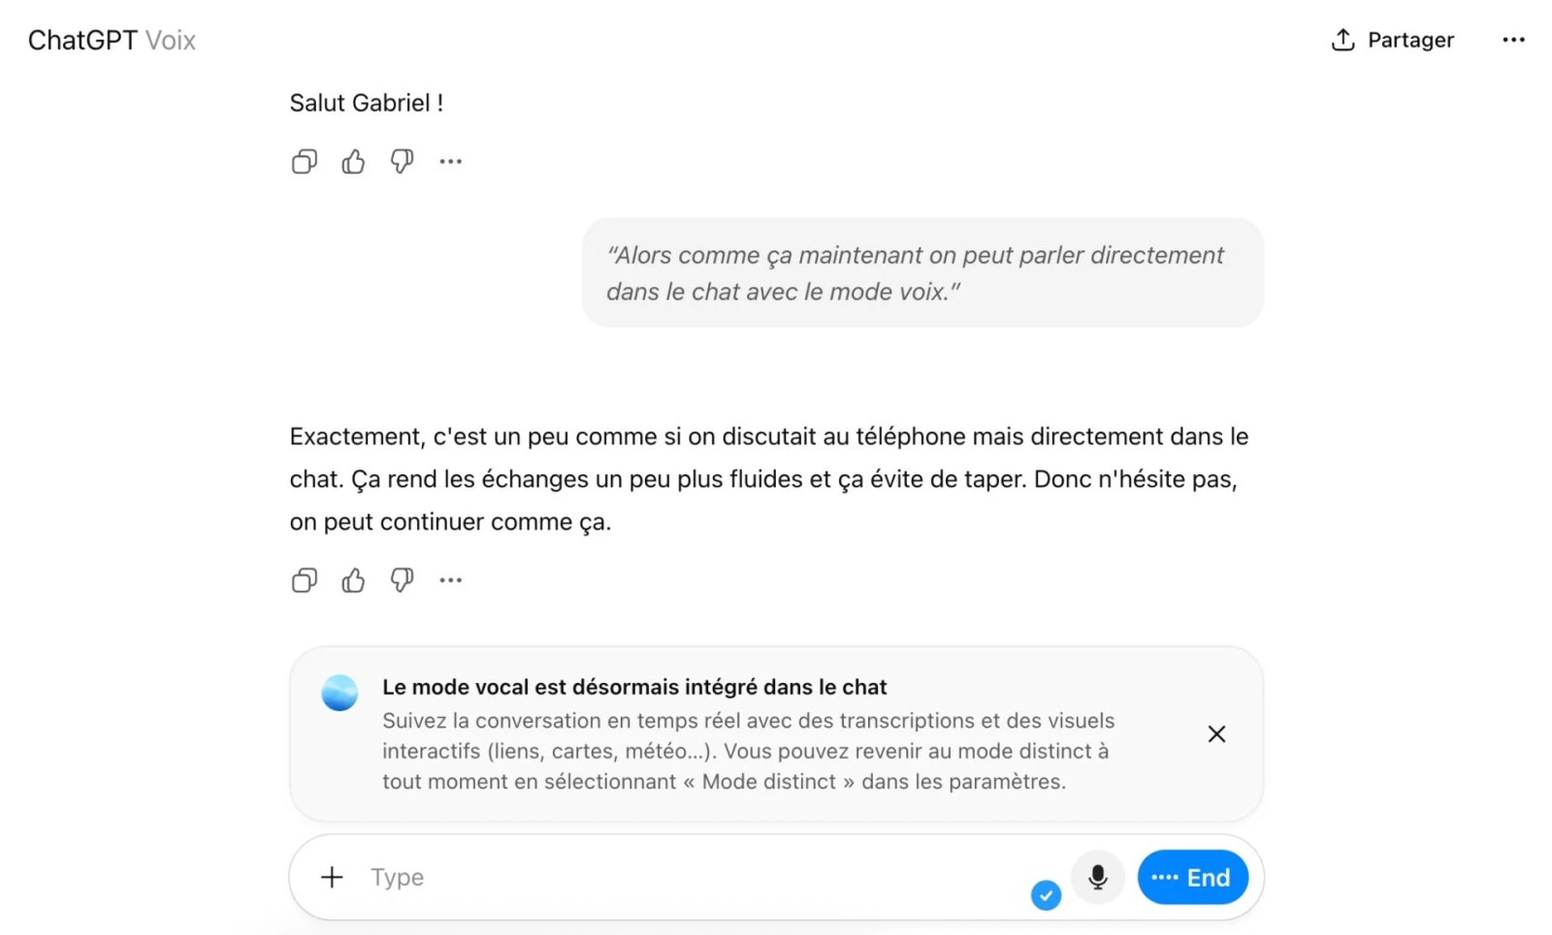1552x935 pixels.
Task: Dislike the "Salut Gabriel !" response
Action: (402, 162)
